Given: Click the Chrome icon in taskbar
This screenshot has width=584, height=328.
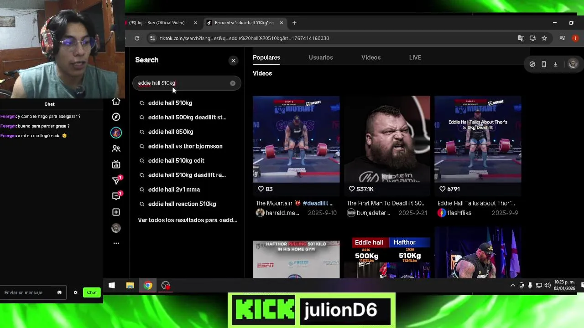Looking at the screenshot, I should tap(148, 286).
